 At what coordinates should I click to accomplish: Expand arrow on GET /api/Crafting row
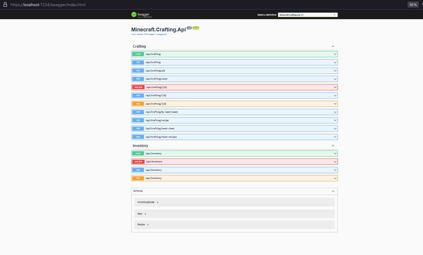pos(335,62)
